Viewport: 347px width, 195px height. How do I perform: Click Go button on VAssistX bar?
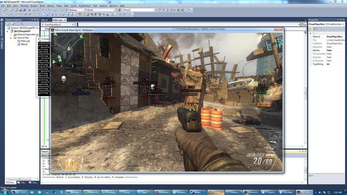click(x=304, y=25)
